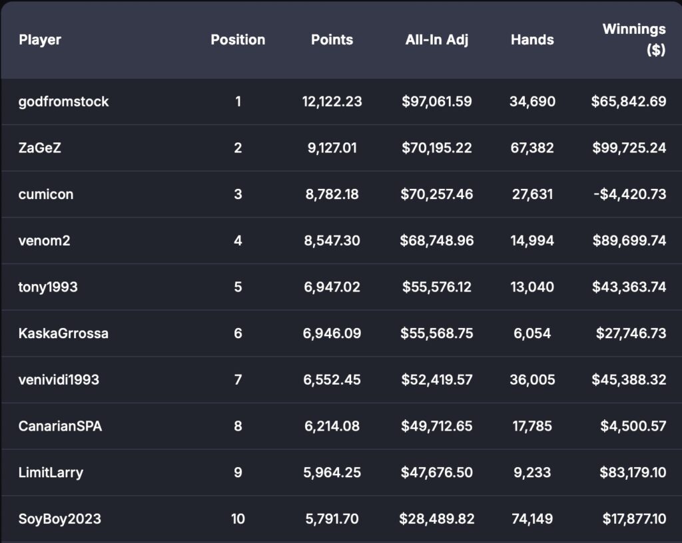This screenshot has height=543, width=682.
Task: Select SoyBoy2023's hands count 74,149
Action: 532,518
